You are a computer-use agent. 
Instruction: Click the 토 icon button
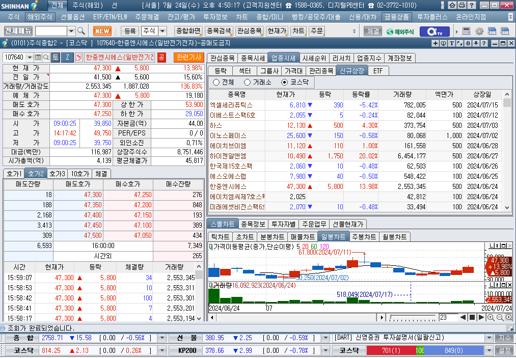pos(56,57)
